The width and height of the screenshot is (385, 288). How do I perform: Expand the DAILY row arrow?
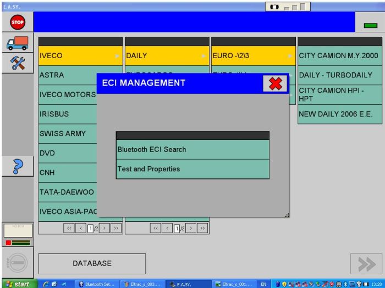pos(204,56)
